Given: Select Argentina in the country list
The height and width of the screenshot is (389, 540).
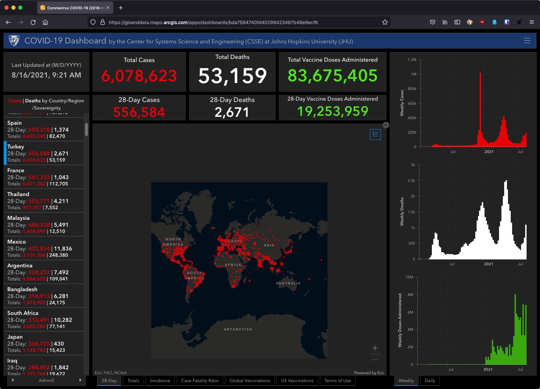Looking at the screenshot, I should 44,272.
